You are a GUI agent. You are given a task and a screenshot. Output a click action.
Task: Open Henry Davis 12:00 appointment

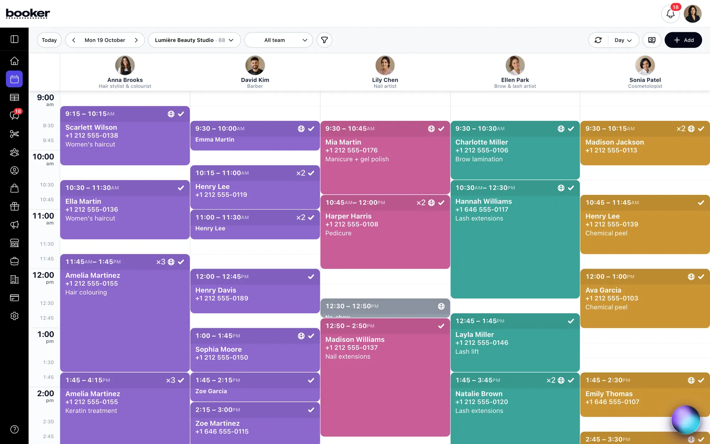click(x=255, y=291)
